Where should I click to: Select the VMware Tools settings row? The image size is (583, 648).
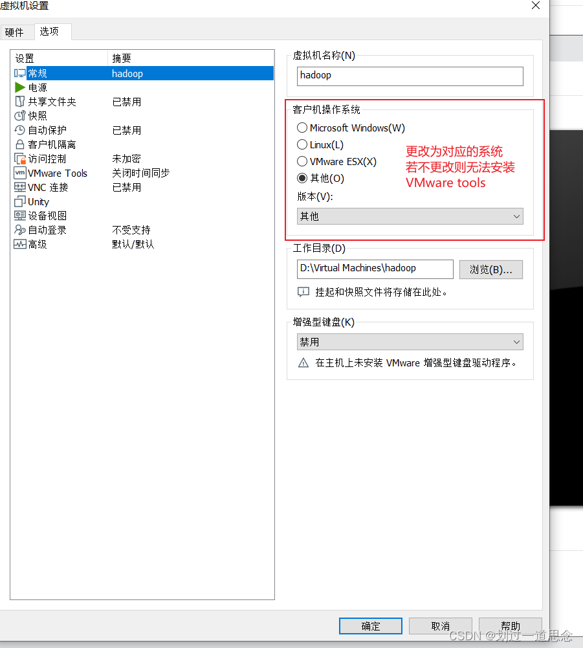(143, 173)
